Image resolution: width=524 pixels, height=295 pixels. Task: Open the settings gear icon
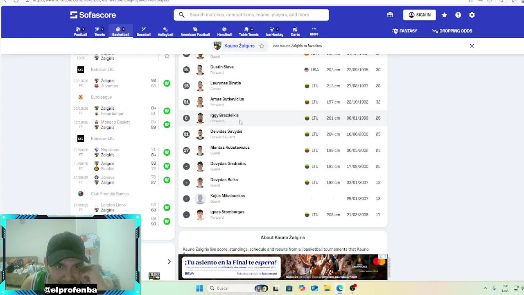[472, 15]
